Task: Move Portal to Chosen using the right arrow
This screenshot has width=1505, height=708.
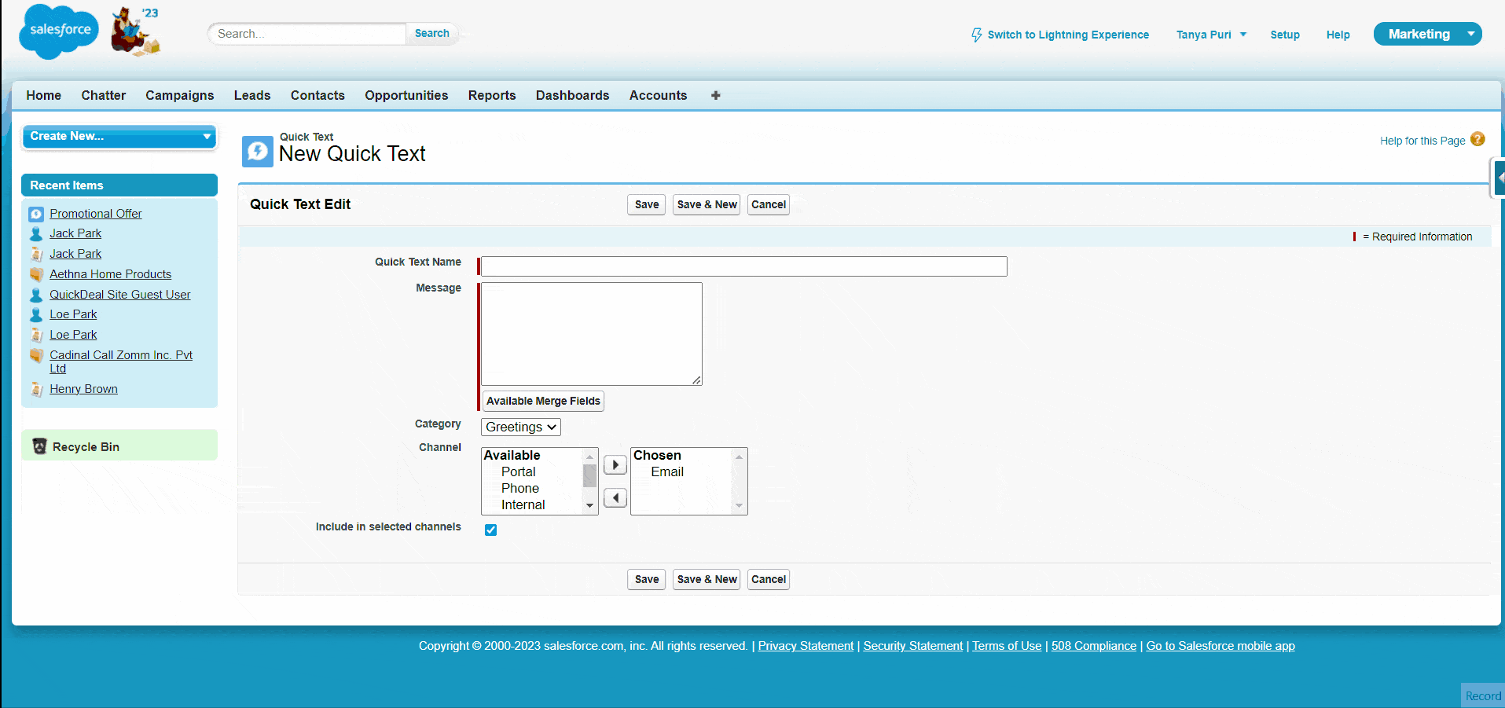Action: pyautogui.click(x=615, y=464)
